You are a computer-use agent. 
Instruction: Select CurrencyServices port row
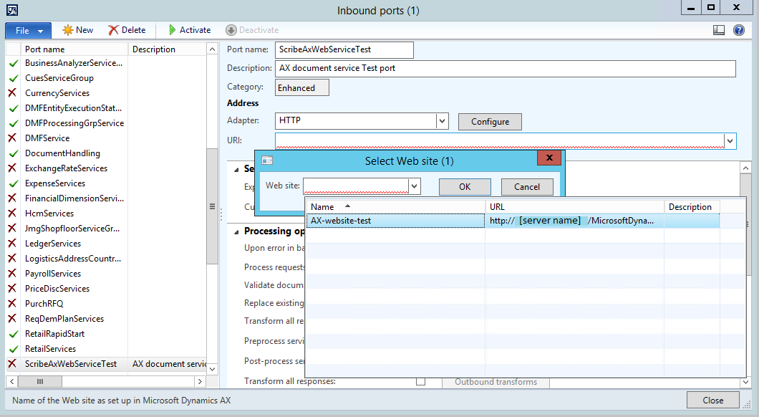click(107, 93)
